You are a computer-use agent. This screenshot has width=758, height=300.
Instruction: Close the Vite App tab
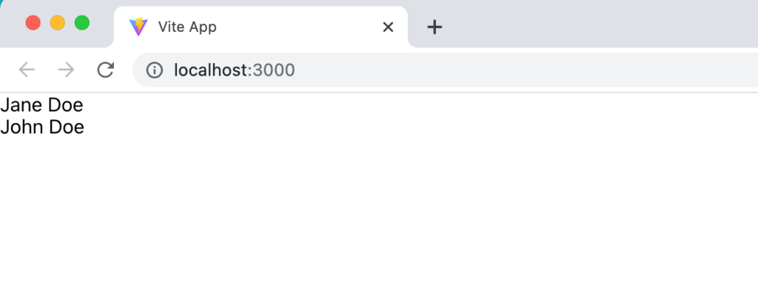tap(388, 27)
